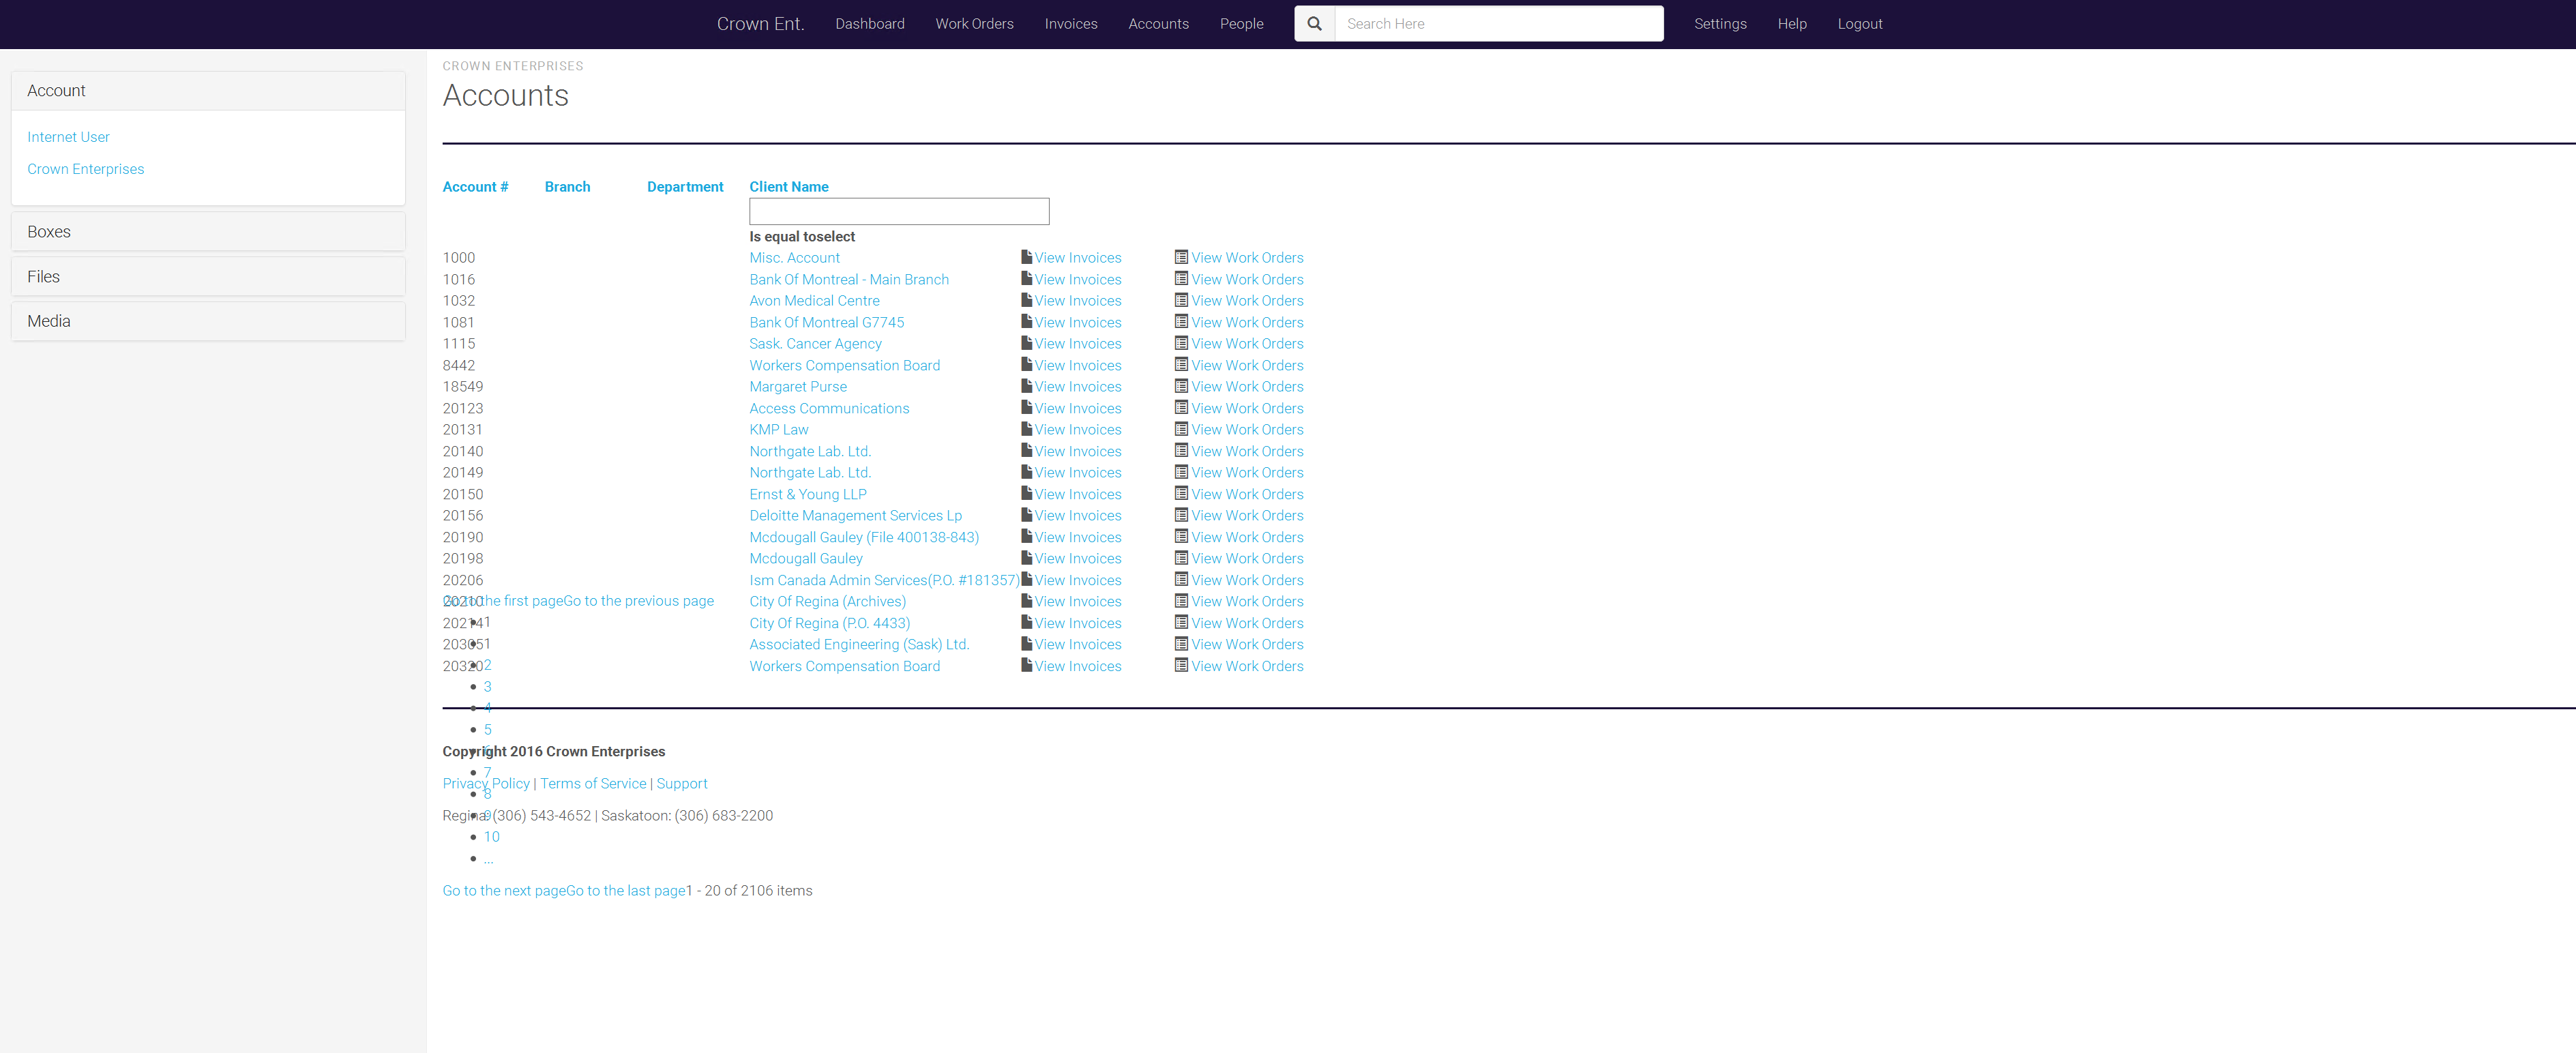Expand the Media sidebar panel

49,321
